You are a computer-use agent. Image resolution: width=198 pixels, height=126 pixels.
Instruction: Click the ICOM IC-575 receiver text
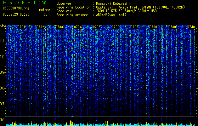click(x=126, y=11)
